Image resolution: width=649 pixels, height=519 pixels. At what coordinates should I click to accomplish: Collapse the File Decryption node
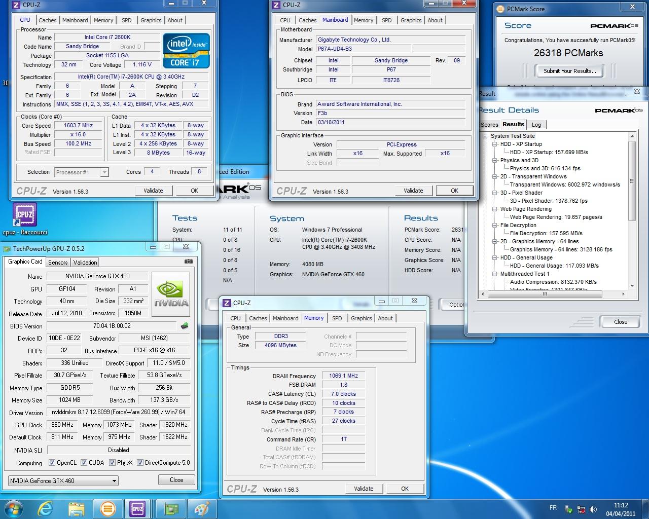[495, 225]
